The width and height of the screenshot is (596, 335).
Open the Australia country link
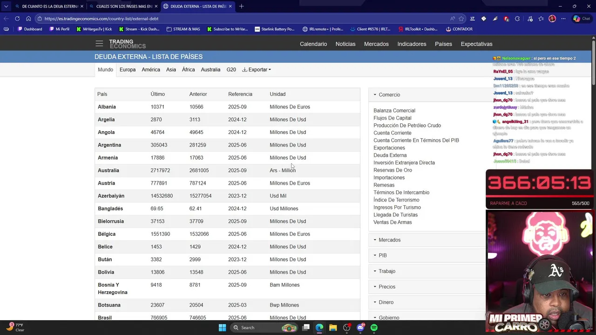108,170
